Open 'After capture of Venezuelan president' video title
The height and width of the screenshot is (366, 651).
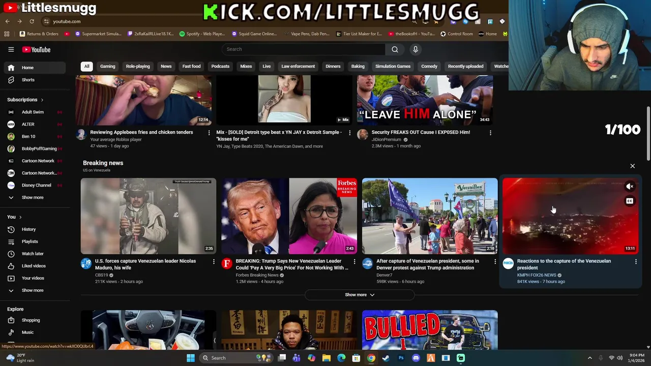point(428,264)
